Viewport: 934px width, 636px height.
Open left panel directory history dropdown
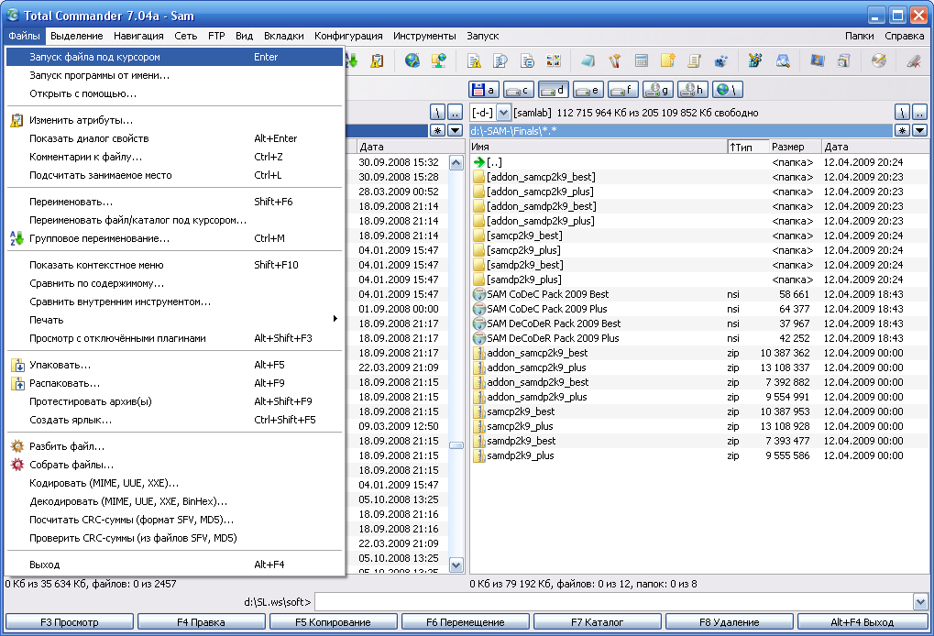[456, 130]
